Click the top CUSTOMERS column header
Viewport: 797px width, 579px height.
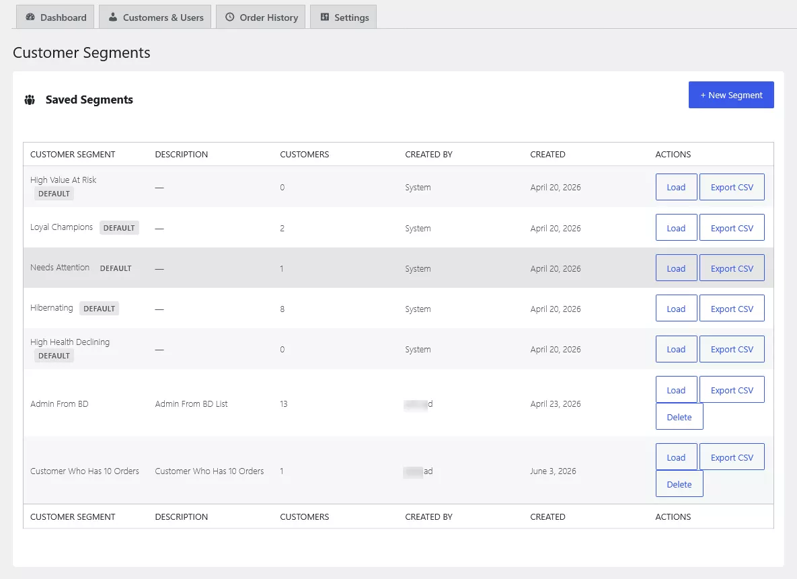click(305, 155)
